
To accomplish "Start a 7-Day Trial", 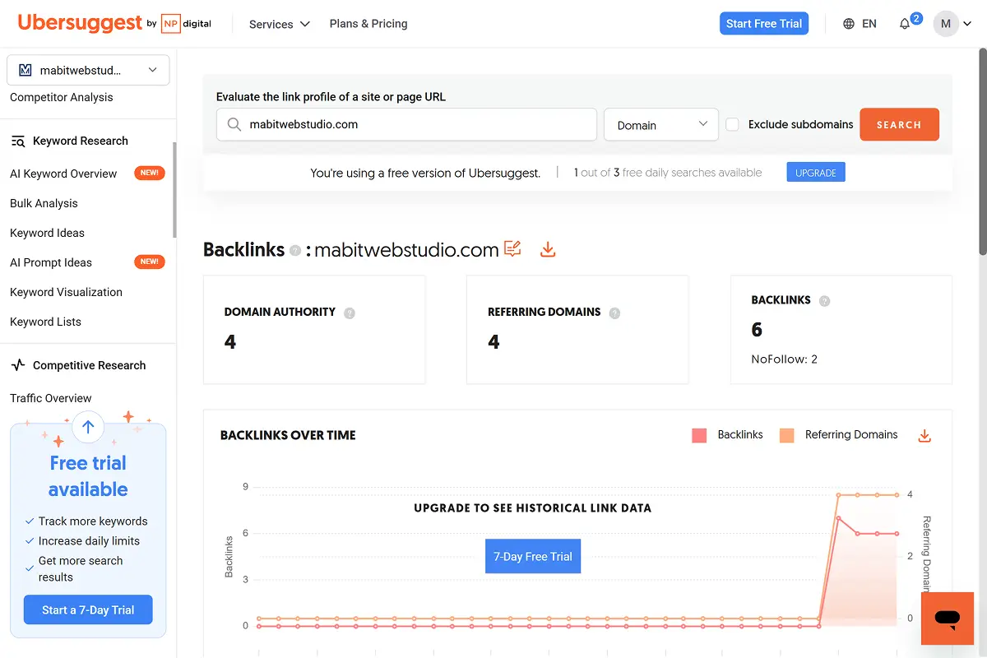I will 88,609.
